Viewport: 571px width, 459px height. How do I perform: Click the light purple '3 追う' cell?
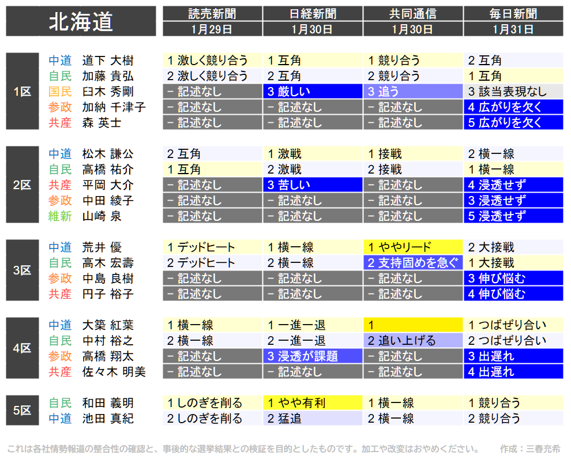(x=413, y=91)
